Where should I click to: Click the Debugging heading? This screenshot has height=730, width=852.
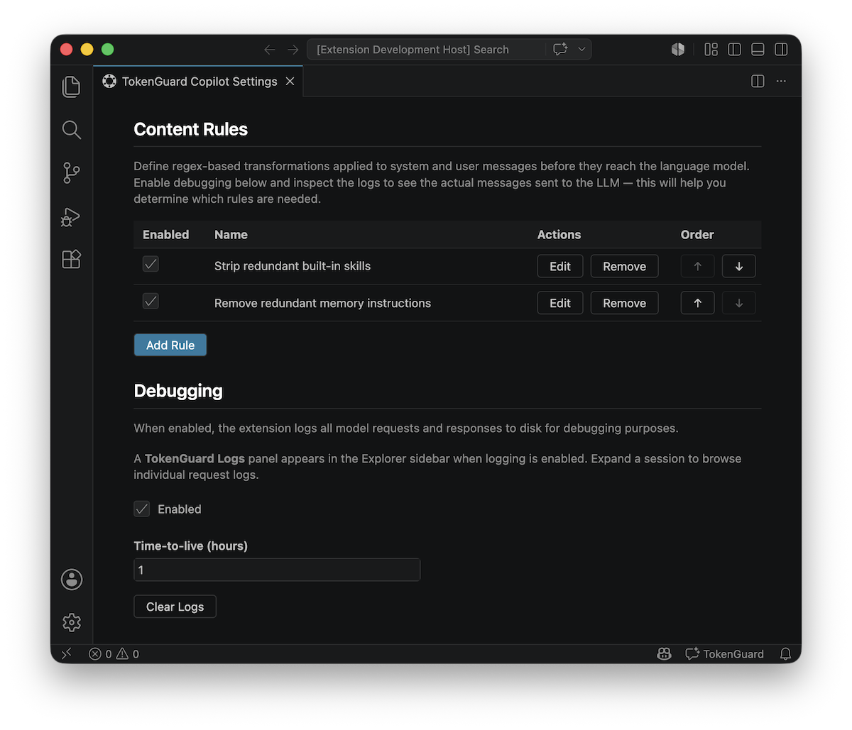coord(178,391)
